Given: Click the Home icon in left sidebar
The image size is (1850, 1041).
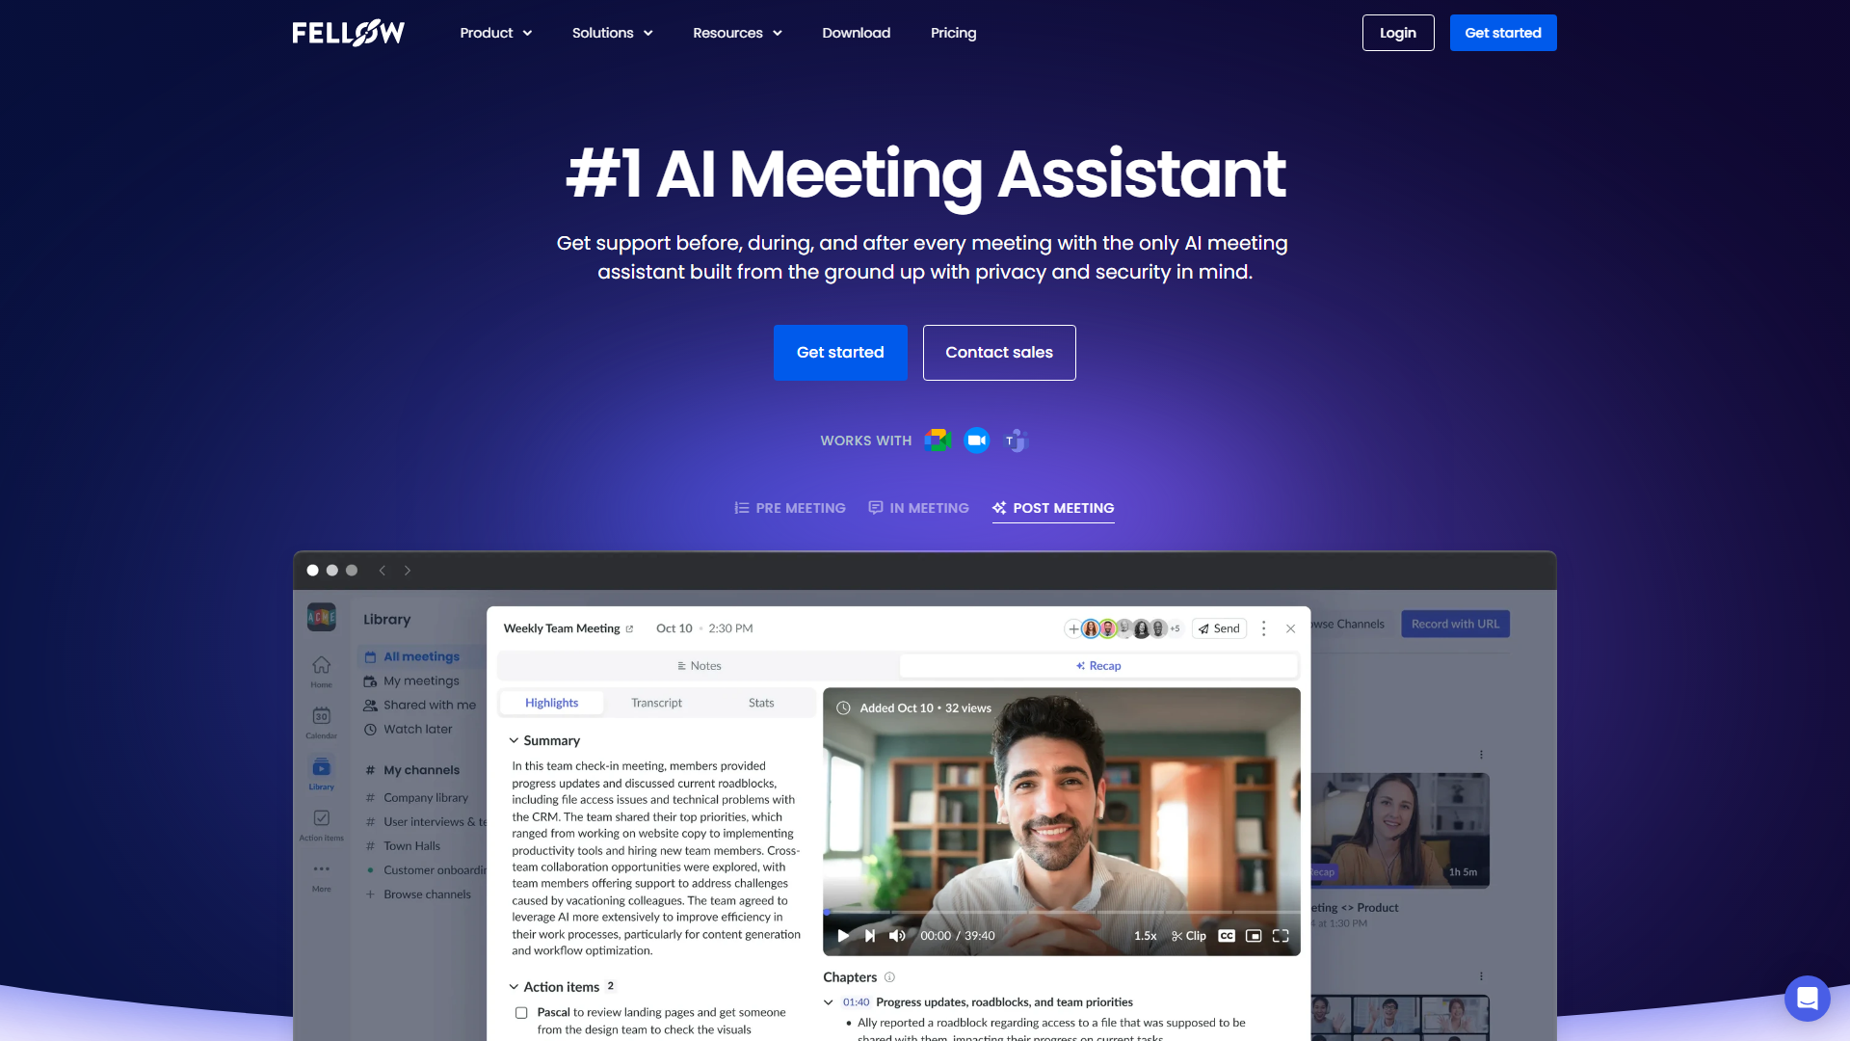Looking at the screenshot, I should pyautogui.click(x=320, y=667).
